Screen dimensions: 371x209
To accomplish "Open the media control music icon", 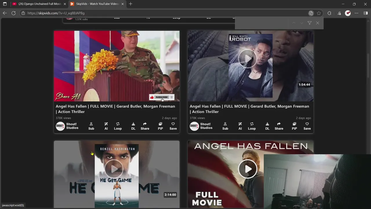I will point(339,13).
